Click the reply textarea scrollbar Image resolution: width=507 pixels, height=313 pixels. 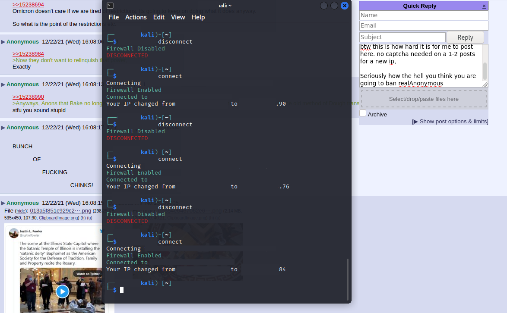click(485, 71)
